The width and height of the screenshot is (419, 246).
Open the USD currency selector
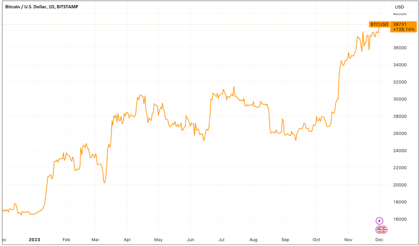point(404,7)
